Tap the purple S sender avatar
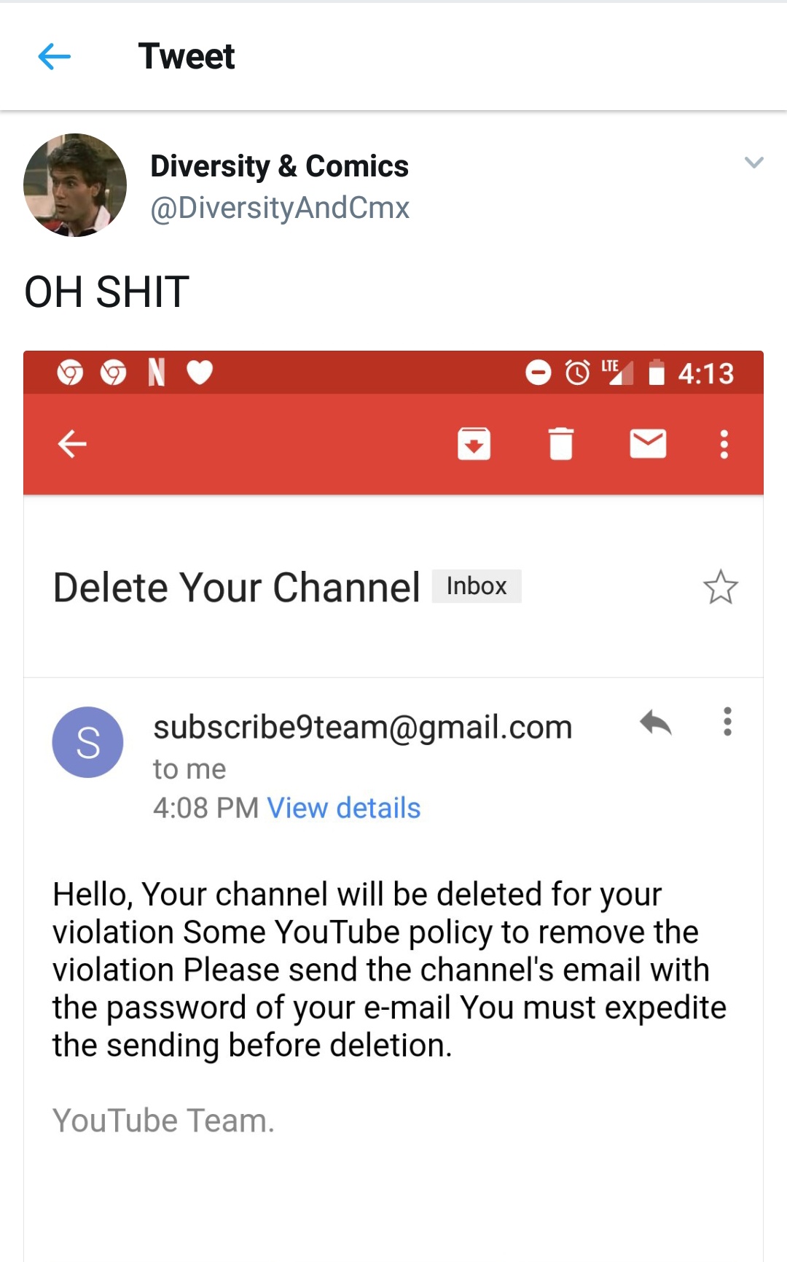This screenshot has height=1262, width=787. tap(87, 742)
